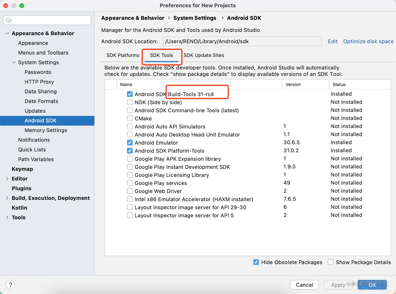
Task: Click the Android SDK Location field
Action: tap(242, 41)
